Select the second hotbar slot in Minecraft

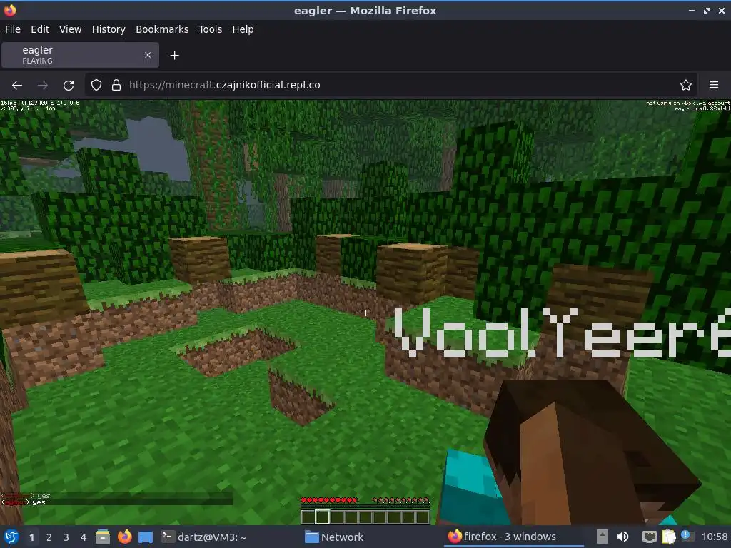pos(322,517)
